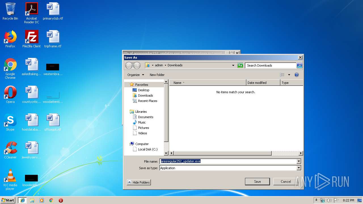
Task: Open primaryclub.rtf desktop file
Action: click(53, 12)
